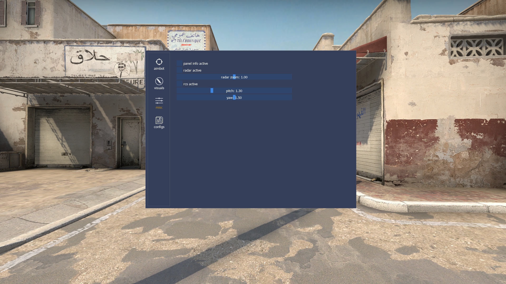Select the 'aimbot' text label in sidebar

click(x=159, y=69)
